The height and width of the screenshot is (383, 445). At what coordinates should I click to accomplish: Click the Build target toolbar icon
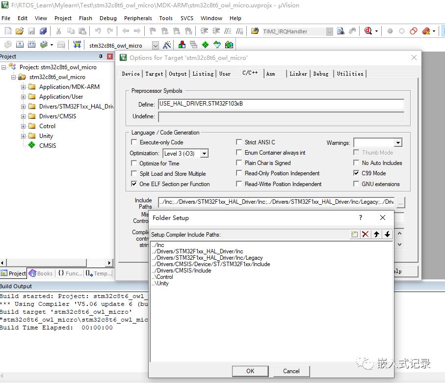20,44
